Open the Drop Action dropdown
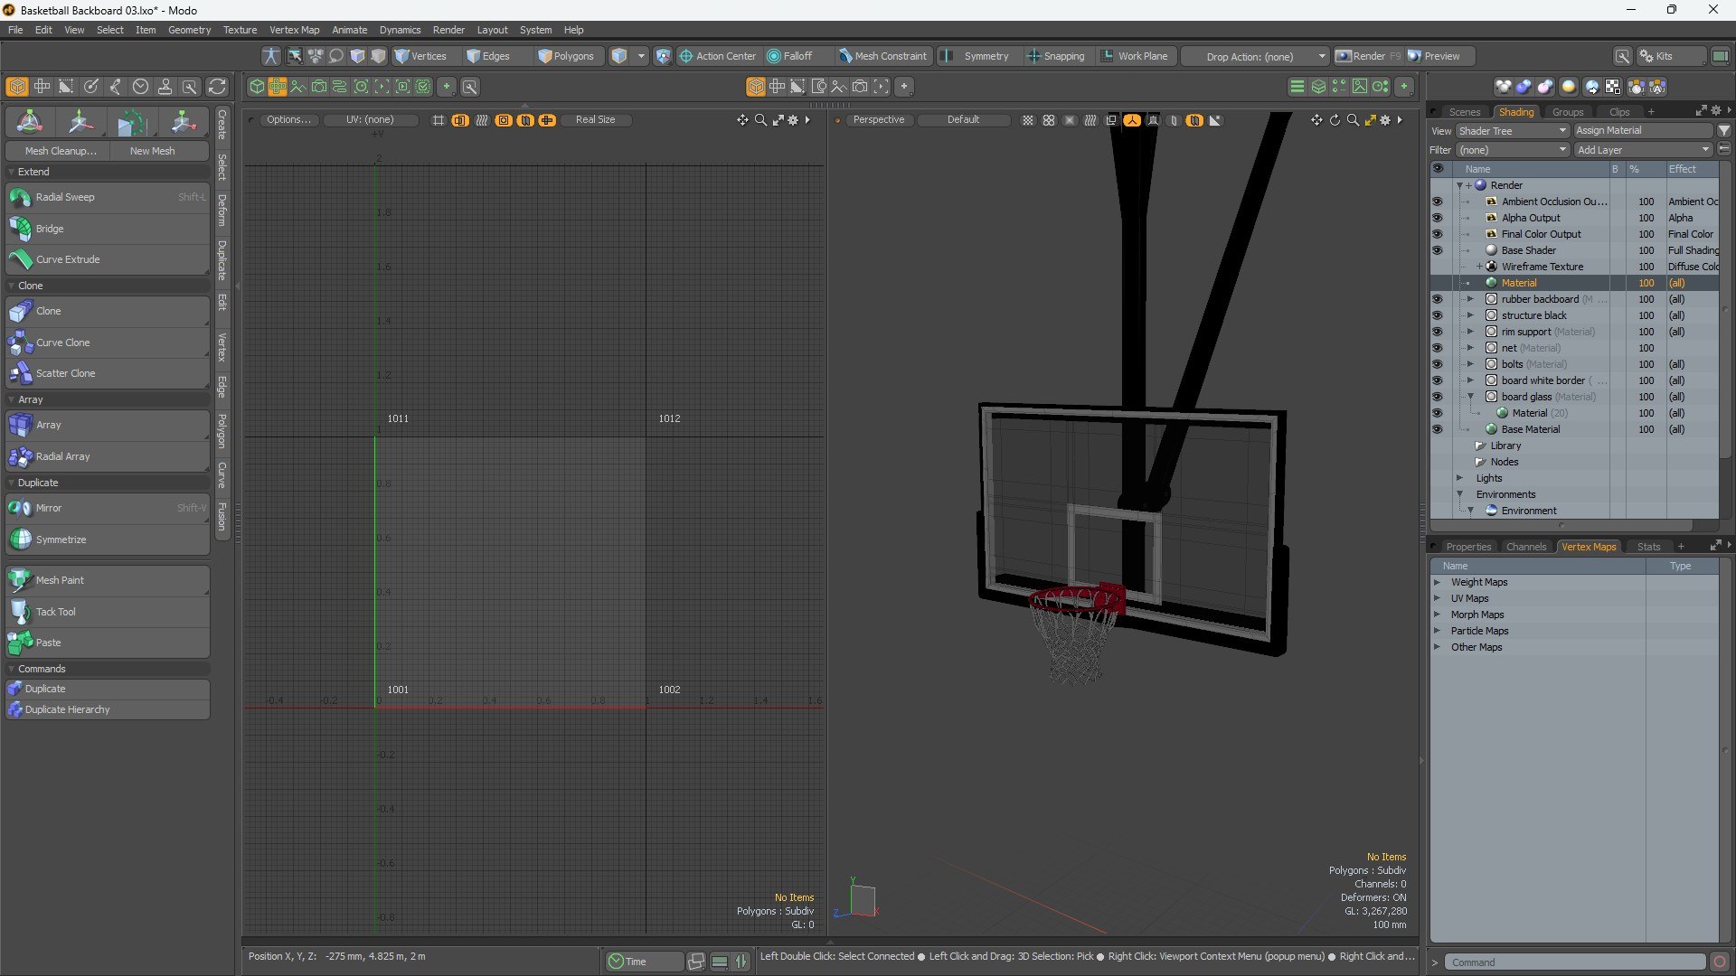The height and width of the screenshot is (976, 1736). 1255,56
